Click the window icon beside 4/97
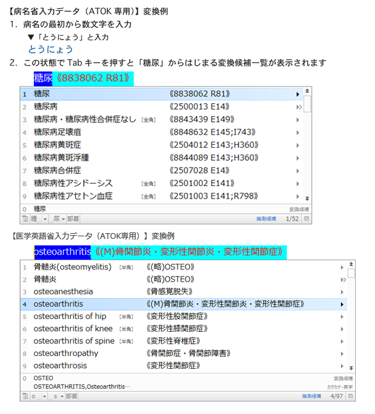The height and width of the screenshot is (414, 375). tap(351, 396)
